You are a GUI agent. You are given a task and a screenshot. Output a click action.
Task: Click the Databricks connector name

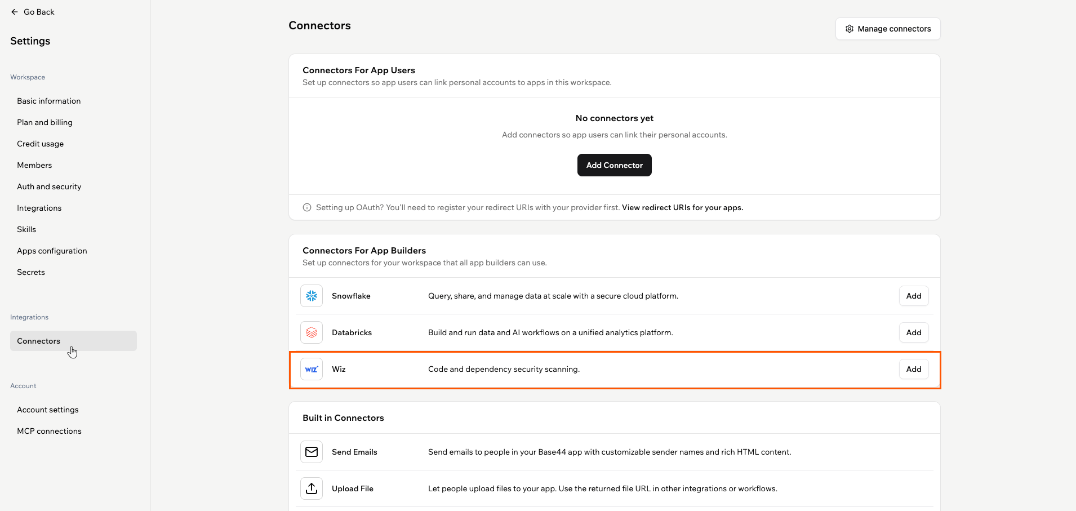(352, 332)
